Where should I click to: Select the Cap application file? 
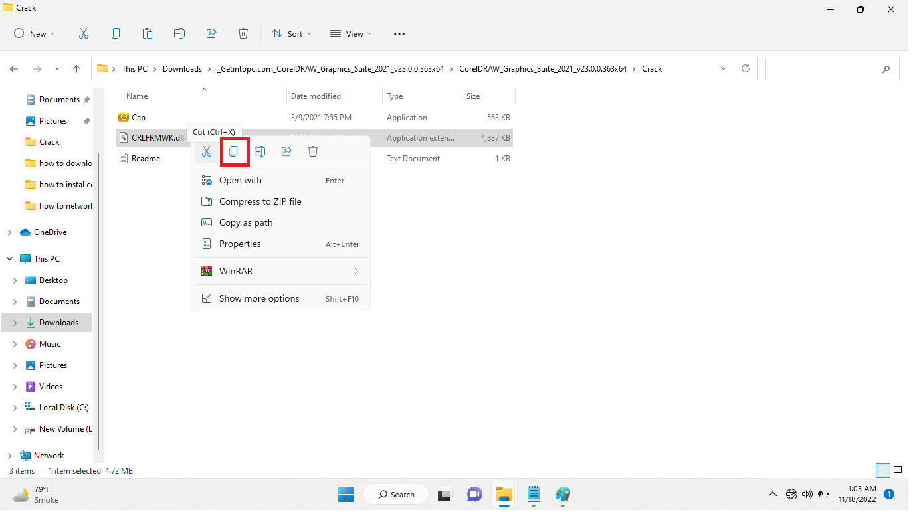(314, 118)
